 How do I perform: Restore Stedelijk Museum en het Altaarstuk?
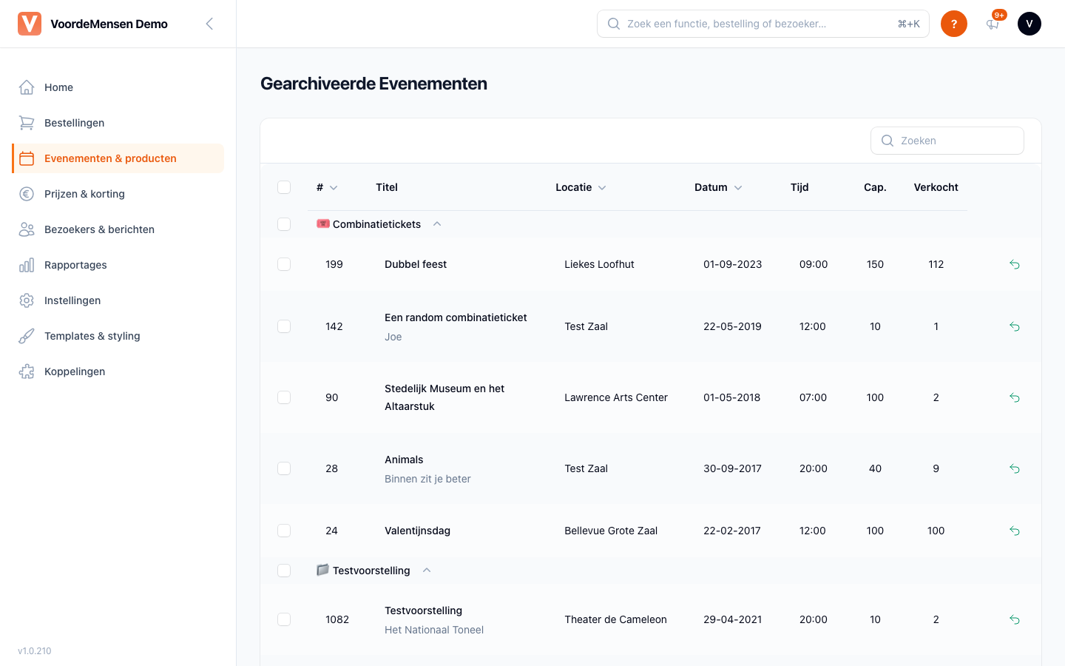coord(1015,397)
